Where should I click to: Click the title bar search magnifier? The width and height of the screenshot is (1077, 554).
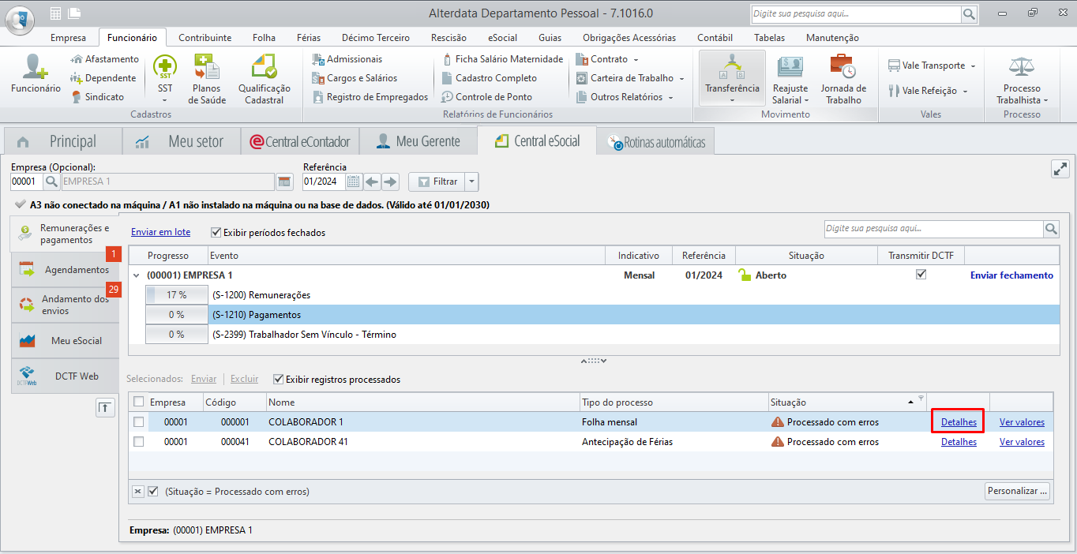point(969,14)
